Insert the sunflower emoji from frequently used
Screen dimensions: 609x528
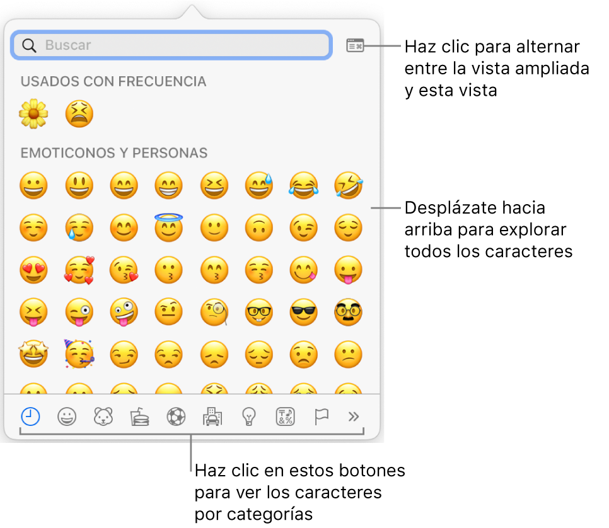(34, 114)
